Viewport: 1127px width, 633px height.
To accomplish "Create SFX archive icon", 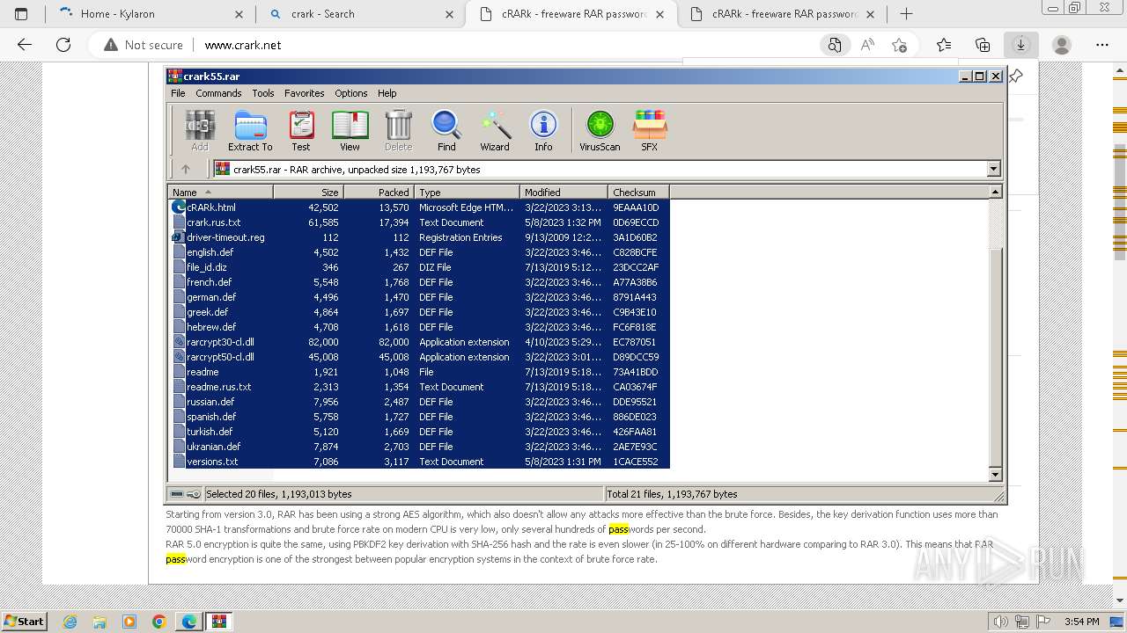I will (649, 130).
